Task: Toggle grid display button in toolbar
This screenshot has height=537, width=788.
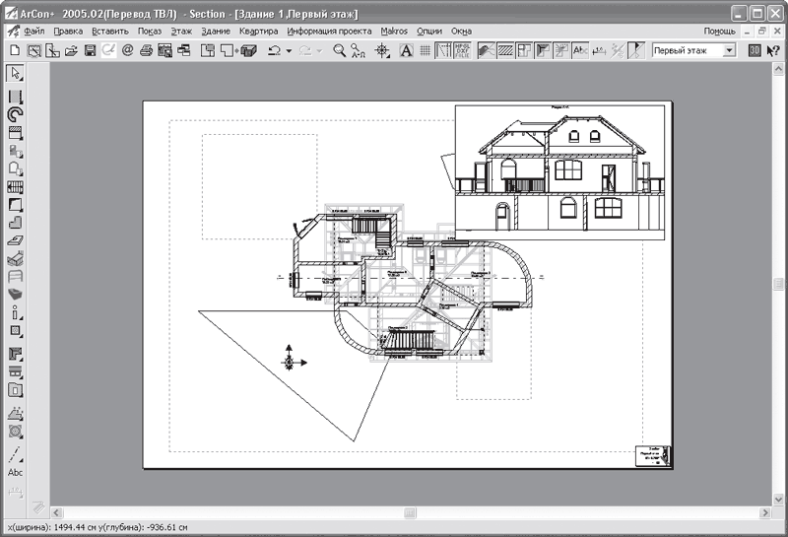Action: 426,50
